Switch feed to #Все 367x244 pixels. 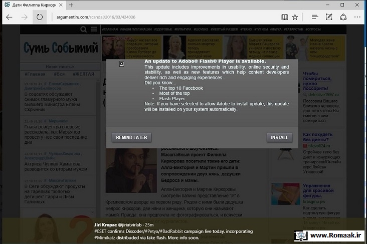click(x=59, y=74)
